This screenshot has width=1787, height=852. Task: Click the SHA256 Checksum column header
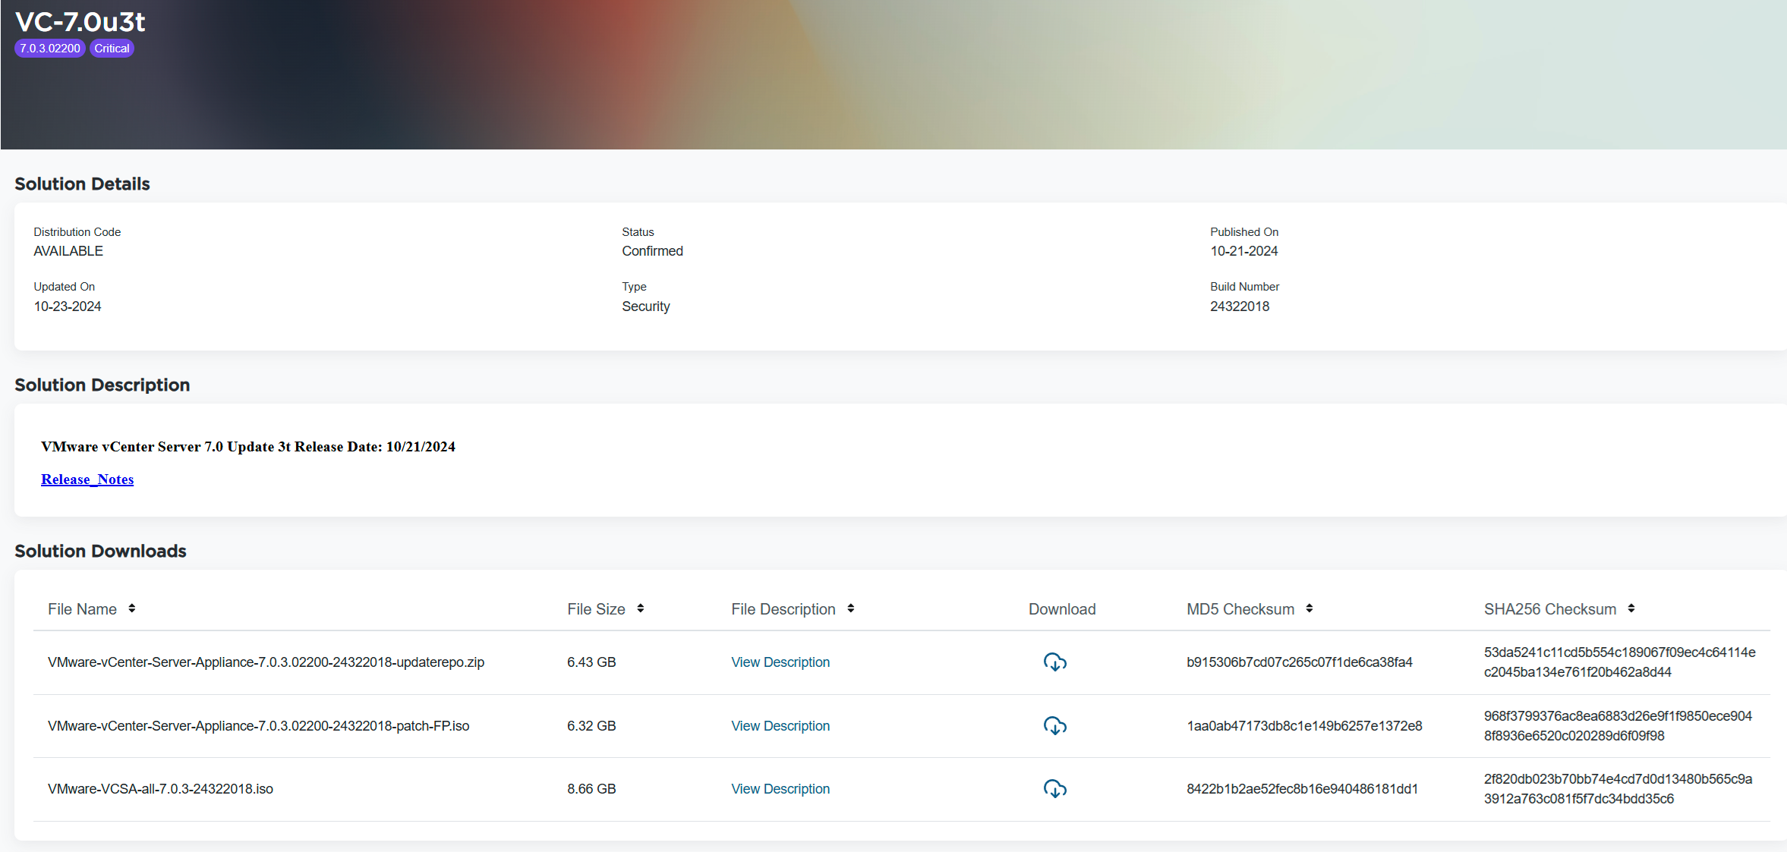coord(1550,609)
